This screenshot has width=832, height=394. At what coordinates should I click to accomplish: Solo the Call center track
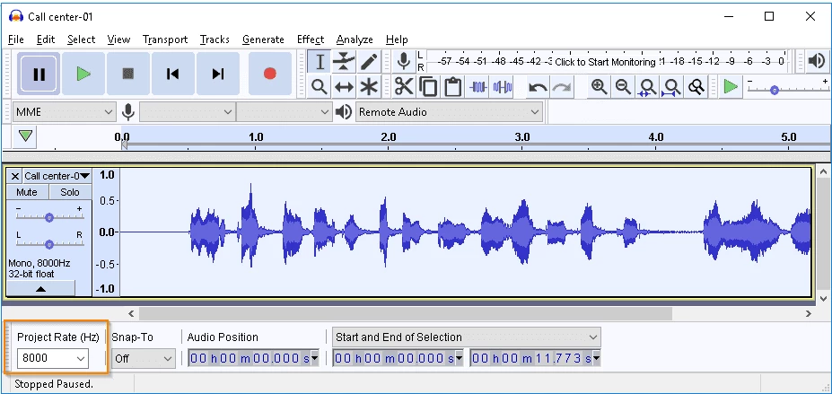click(70, 192)
